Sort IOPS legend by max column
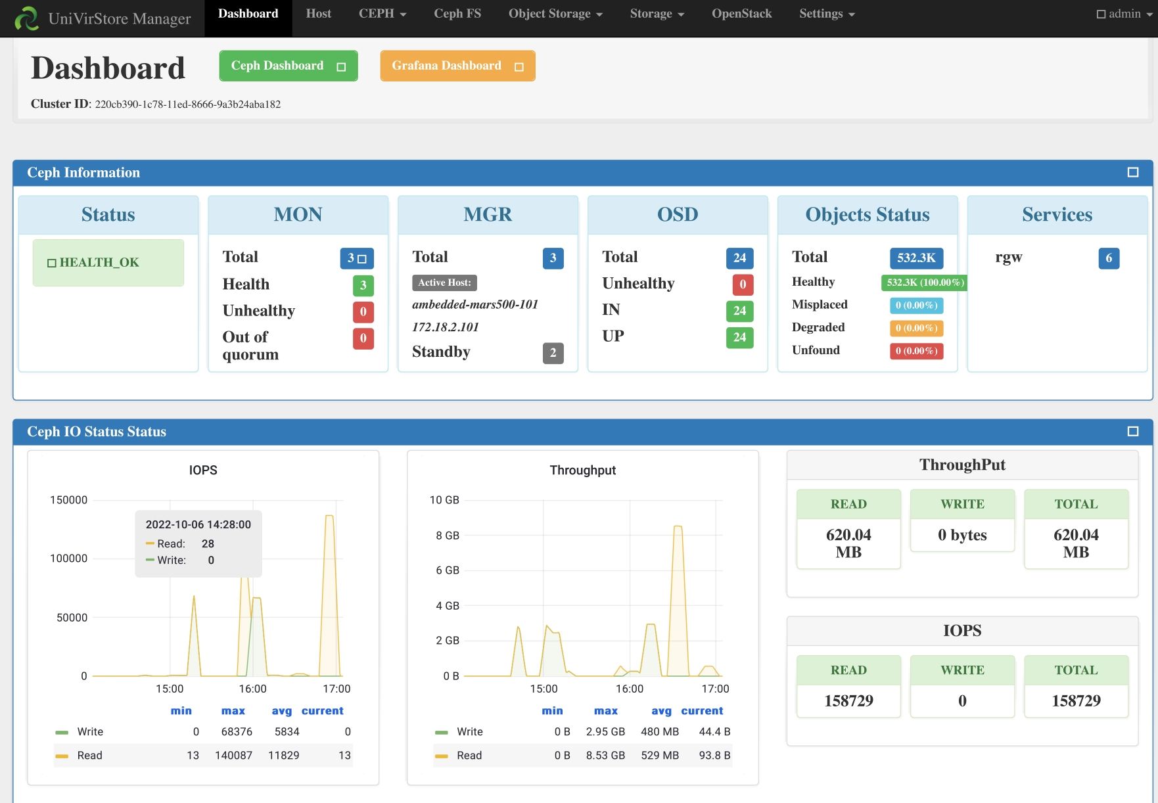The width and height of the screenshot is (1158, 803). coord(233,711)
